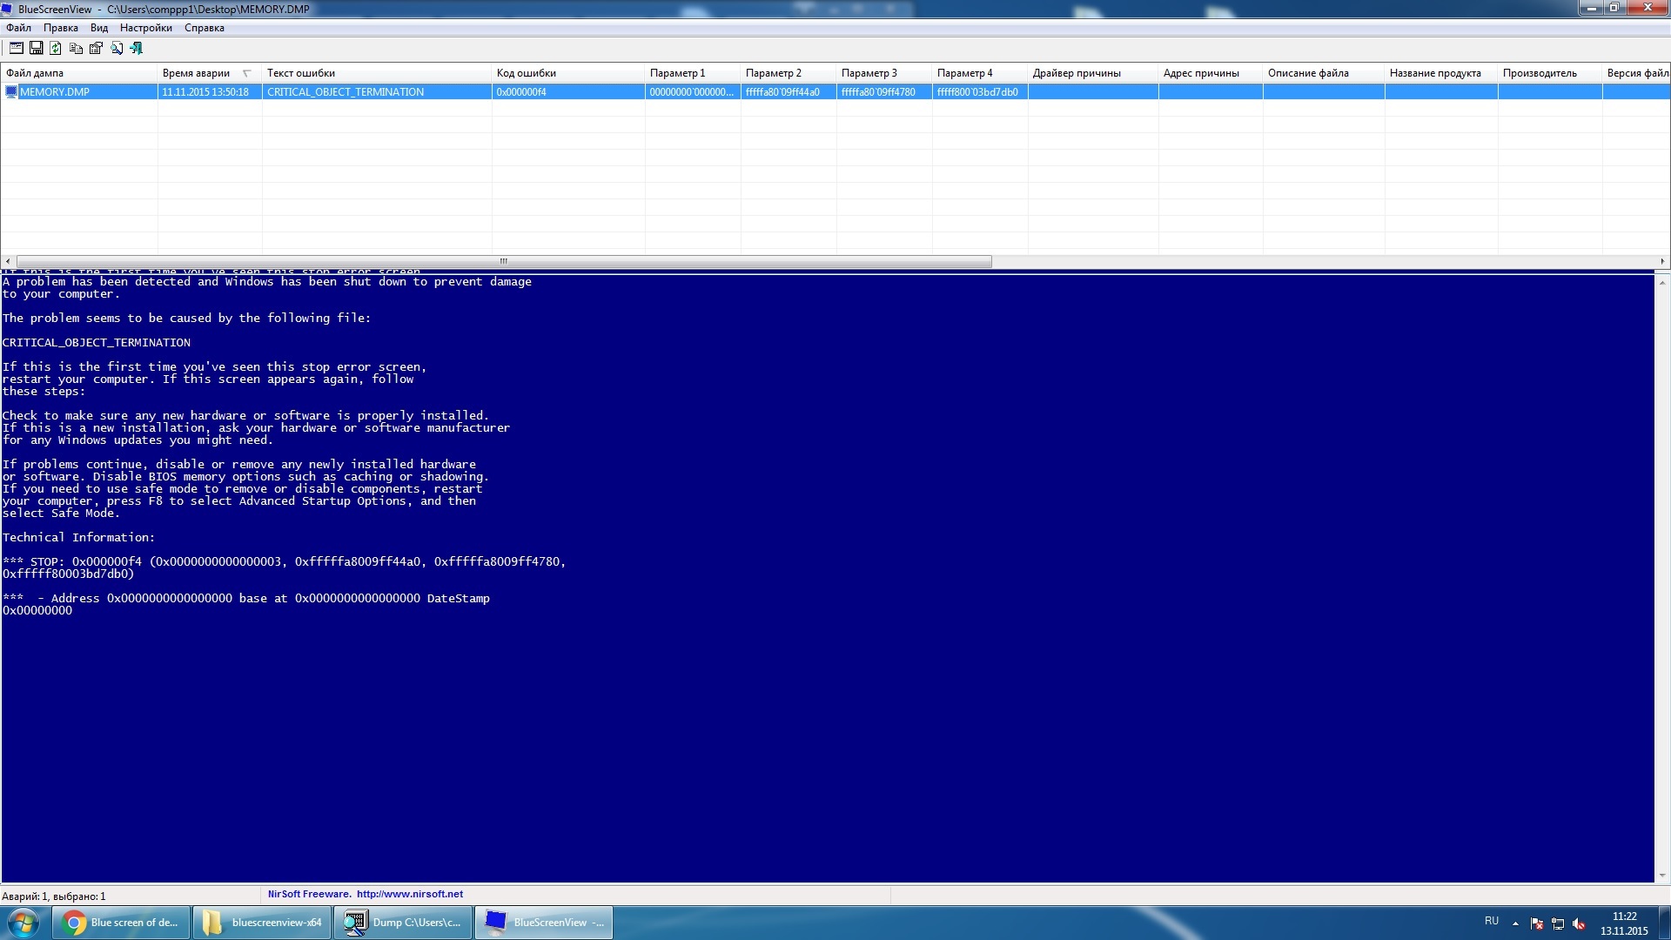Click the Save (floppy disk) toolbar icon

pos(36,48)
